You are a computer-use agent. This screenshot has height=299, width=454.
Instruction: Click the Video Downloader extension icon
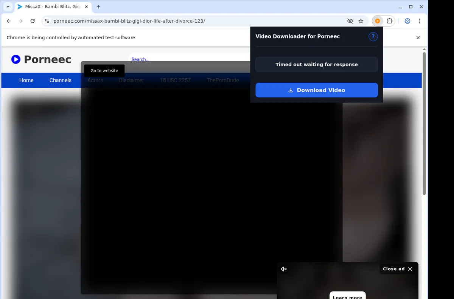pyautogui.click(x=377, y=21)
